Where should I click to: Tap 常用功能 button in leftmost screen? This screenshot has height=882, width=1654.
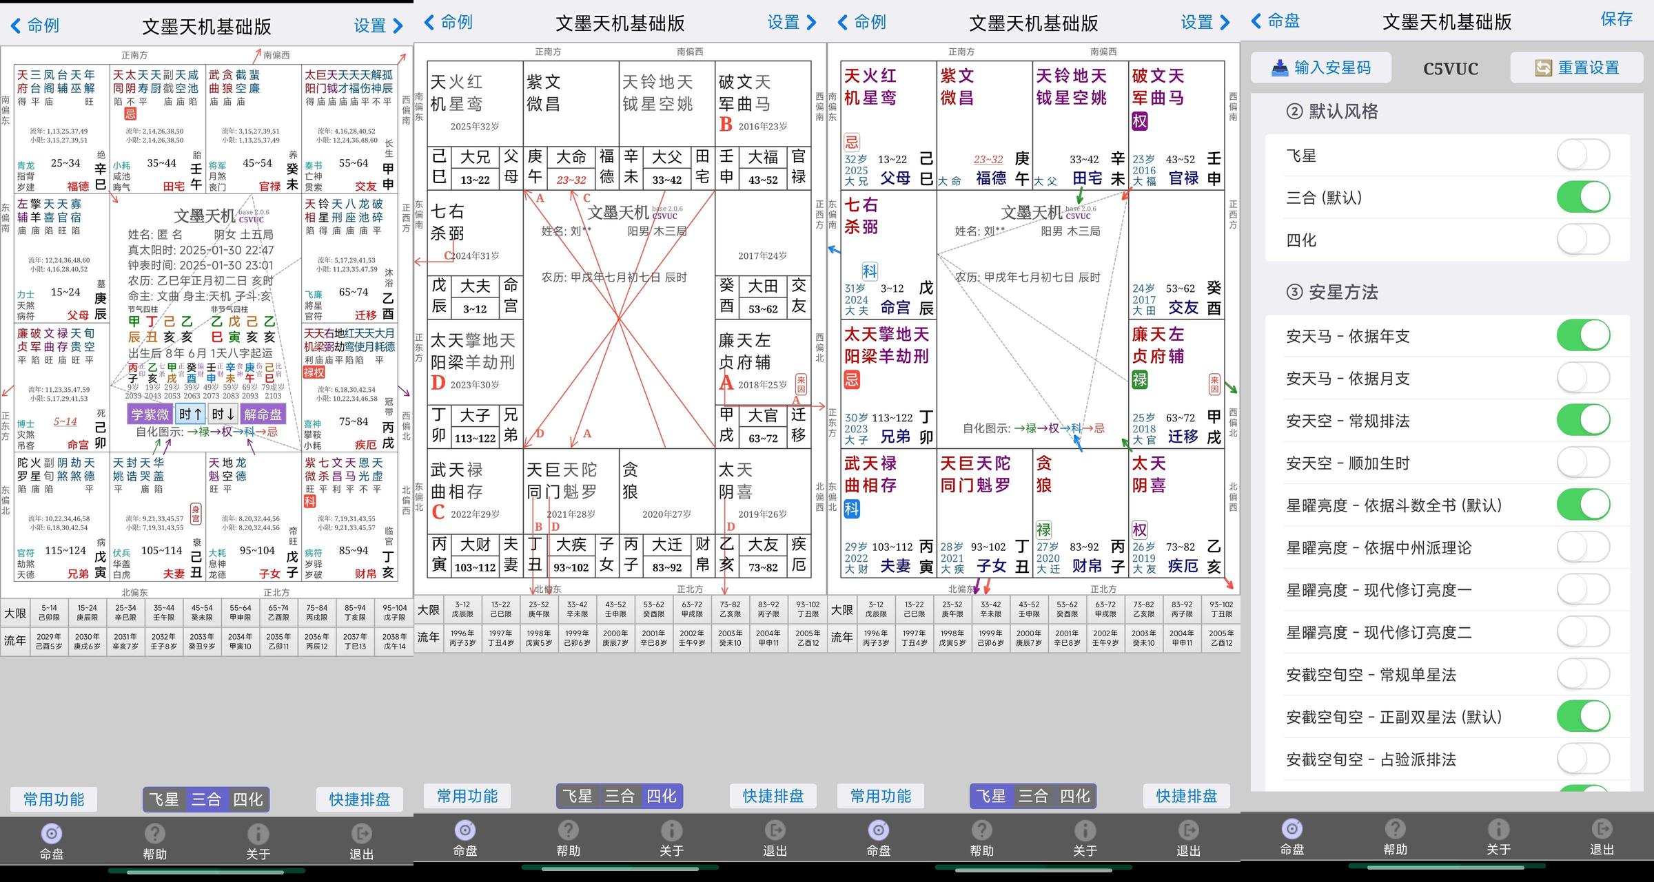[x=54, y=799]
